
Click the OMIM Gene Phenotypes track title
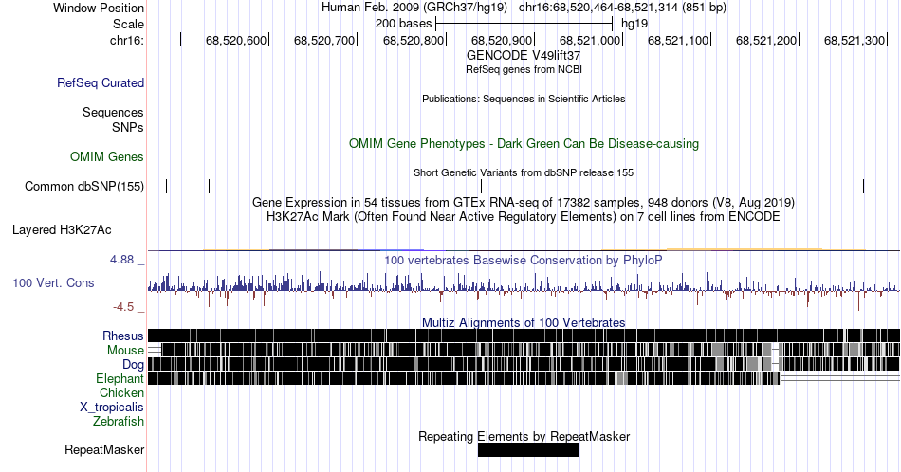tap(524, 143)
